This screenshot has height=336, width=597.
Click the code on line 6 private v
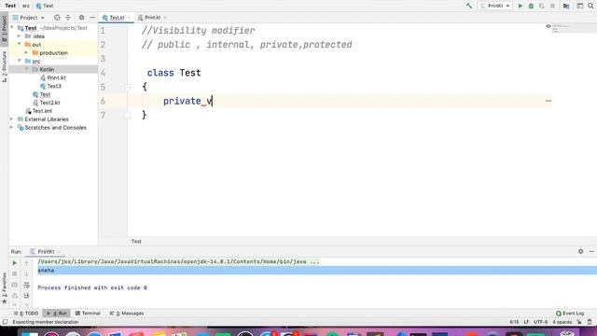click(187, 101)
